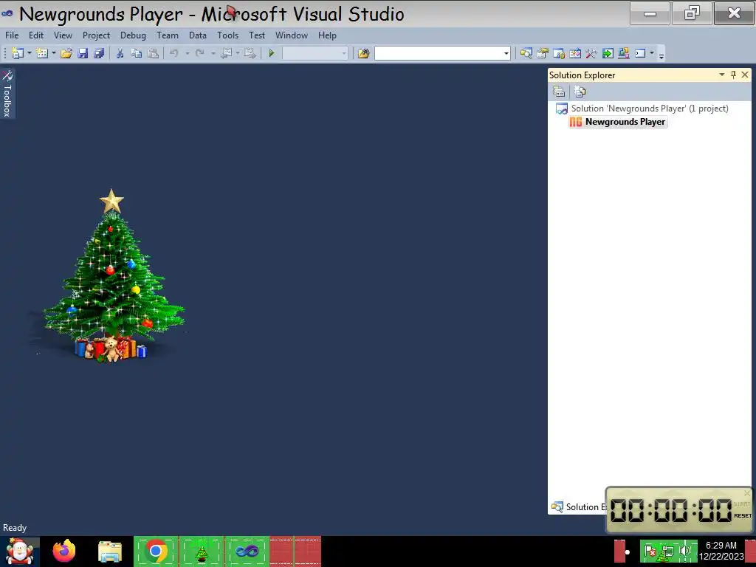Toggle the Solution Explorer auto-hide pin

pos(733,75)
